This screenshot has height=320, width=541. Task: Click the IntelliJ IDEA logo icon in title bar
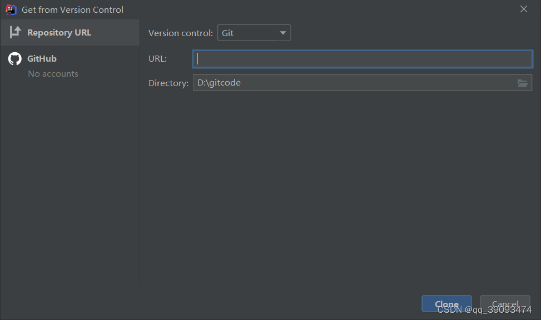[11, 9]
